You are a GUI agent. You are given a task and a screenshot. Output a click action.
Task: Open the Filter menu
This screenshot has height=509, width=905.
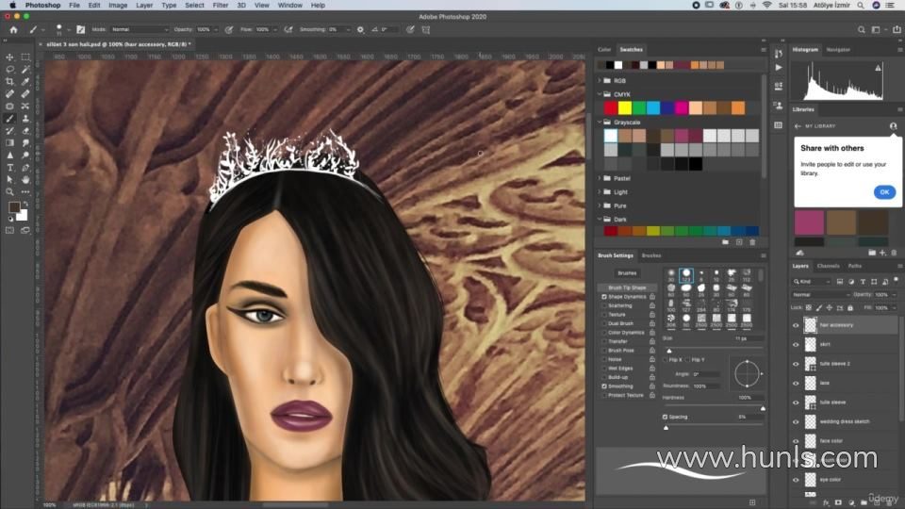click(x=220, y=5)
